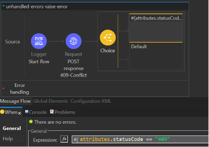Screen dimensions: 209x147
Task: Click the 'Start flow' logger label
Action: (39, 62)
